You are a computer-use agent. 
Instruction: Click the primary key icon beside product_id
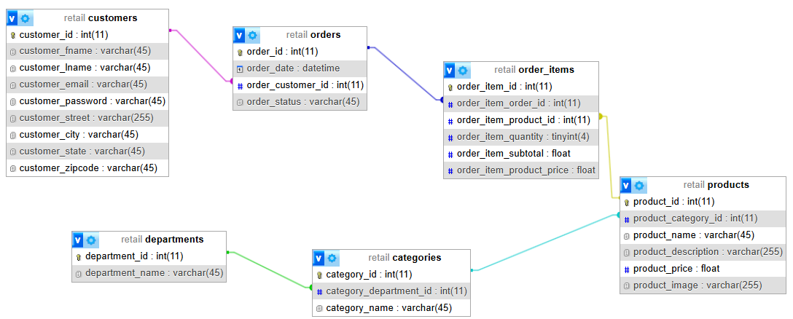click(627, 202)
